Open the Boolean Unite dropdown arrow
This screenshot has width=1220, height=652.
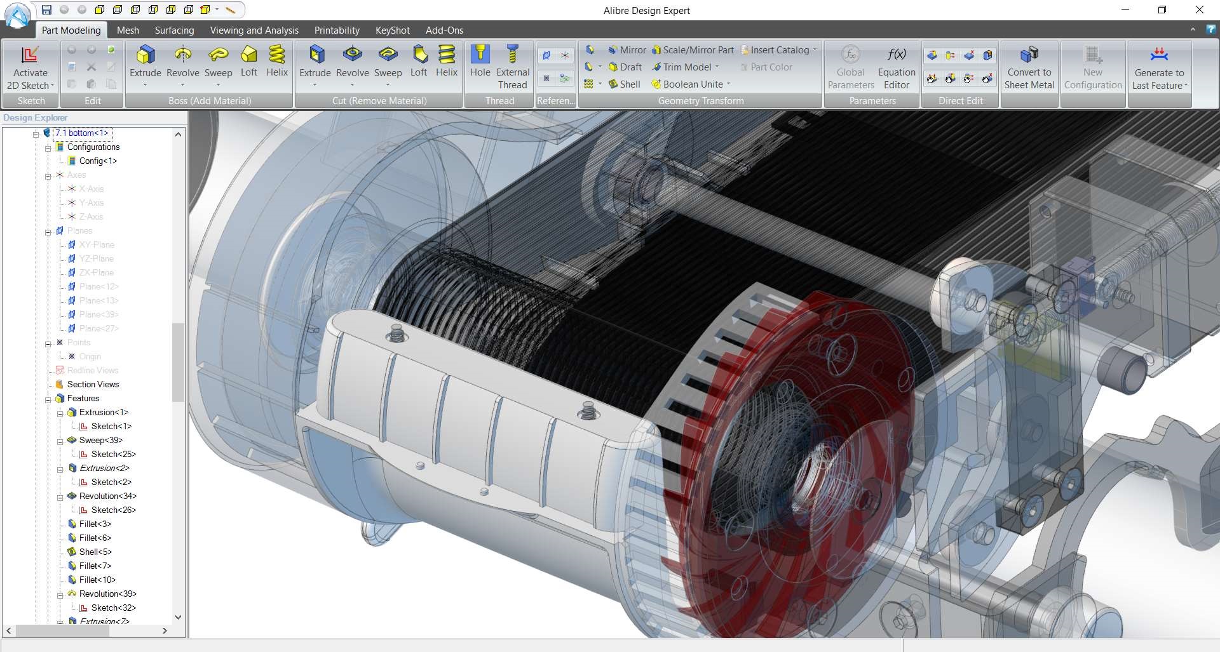[x=729, y=84]
